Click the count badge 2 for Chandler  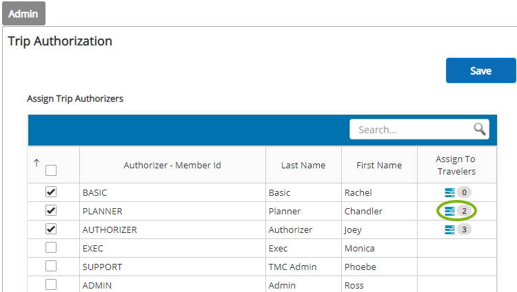coord(464,211)
